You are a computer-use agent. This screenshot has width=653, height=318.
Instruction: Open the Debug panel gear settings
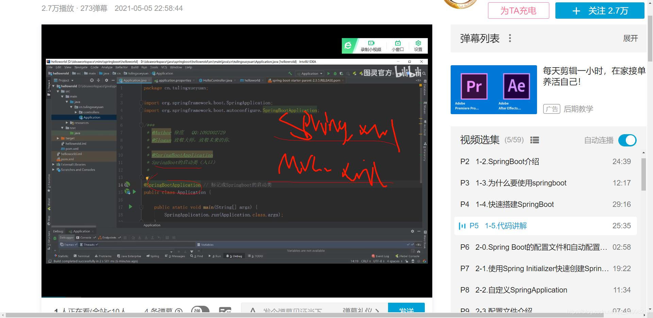coord(413,231)
